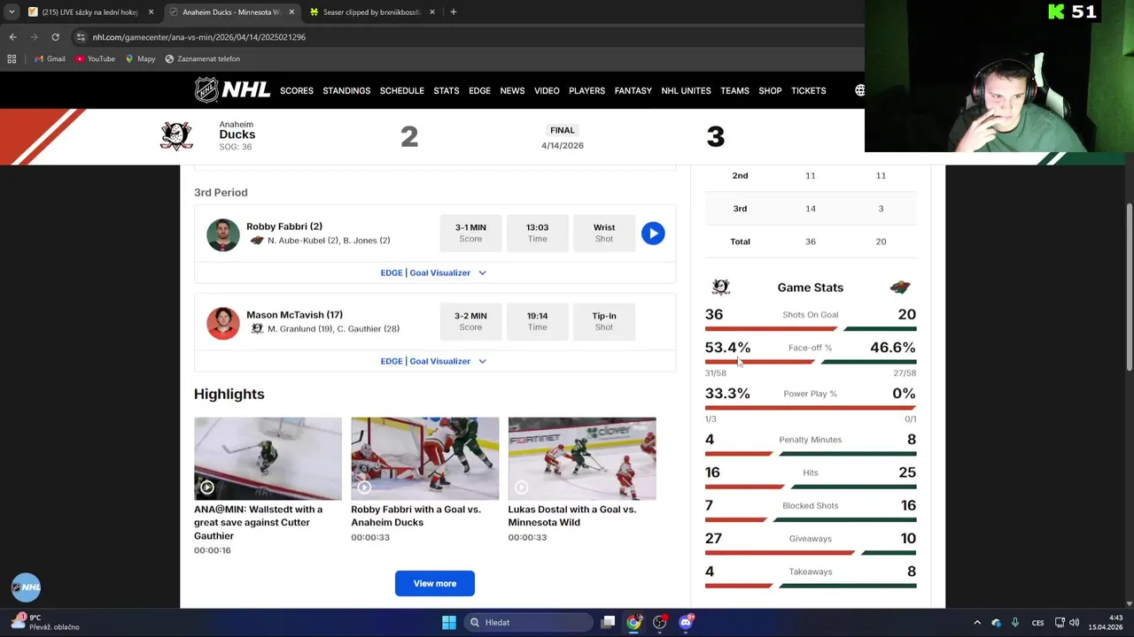Click Robby Fabbri headshot photo
Screen dimensions: 1134x637
coord(223,234)
